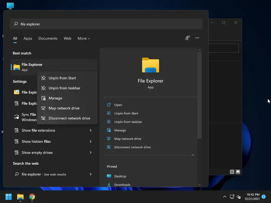271x203 pixels.
Task: Select the All search tab
Action: click(15, 38)
